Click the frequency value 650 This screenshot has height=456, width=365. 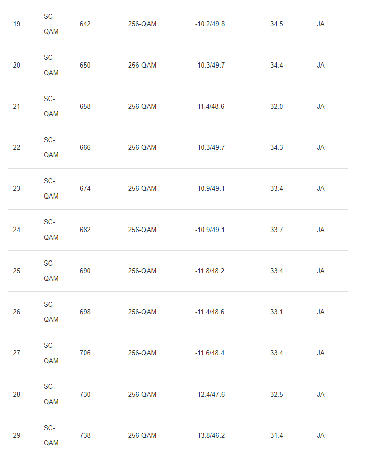pos(85,66)
